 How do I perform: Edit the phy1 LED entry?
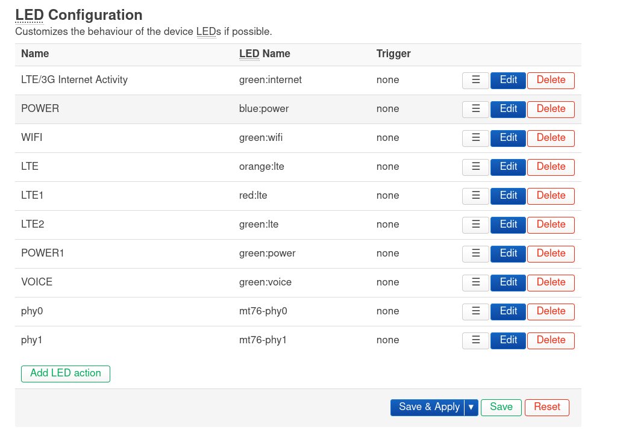click(x=508, y=340)
